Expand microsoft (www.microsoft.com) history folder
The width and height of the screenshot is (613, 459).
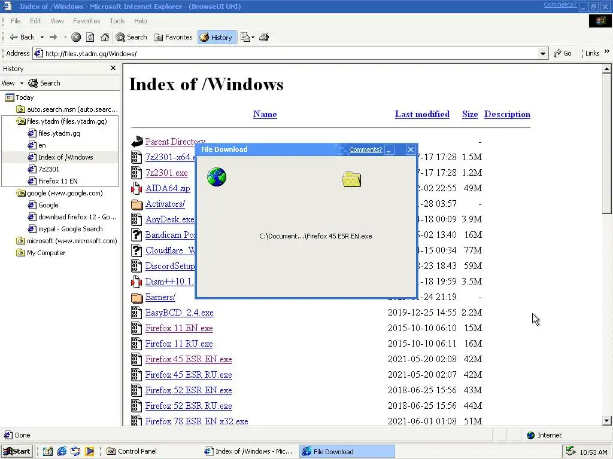[x=66, y=241]
